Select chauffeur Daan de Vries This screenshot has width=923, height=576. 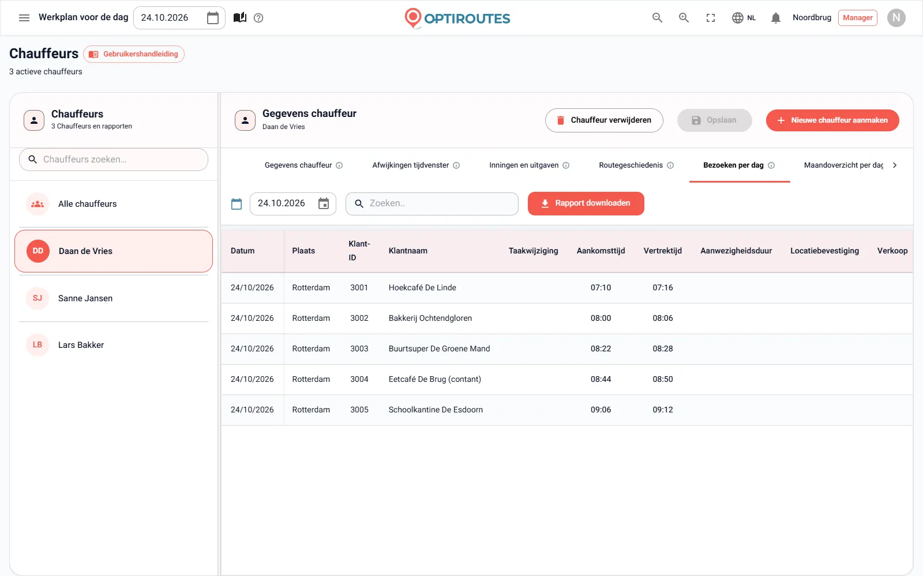click(114, 251)
